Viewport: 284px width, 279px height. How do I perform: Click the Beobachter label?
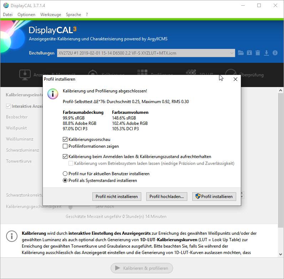(17, 117)
